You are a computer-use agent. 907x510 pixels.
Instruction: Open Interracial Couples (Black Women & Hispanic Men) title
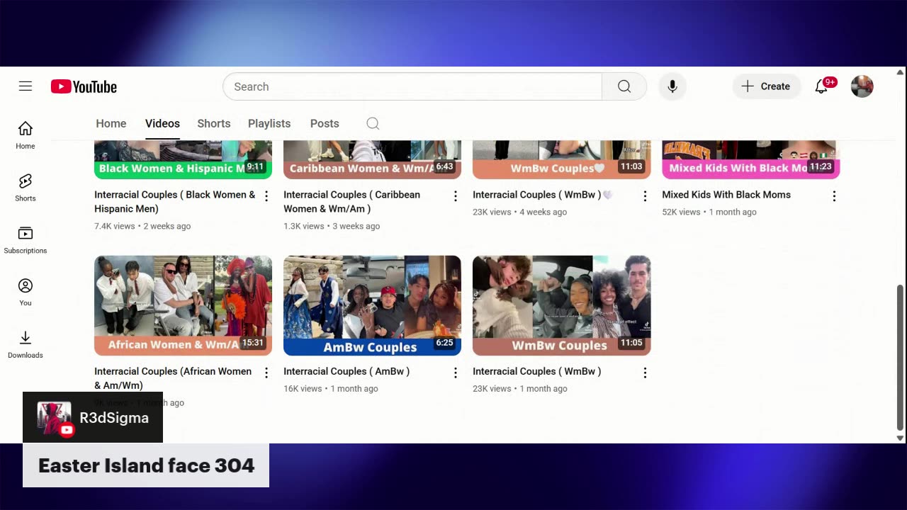(x=175, y=201)
